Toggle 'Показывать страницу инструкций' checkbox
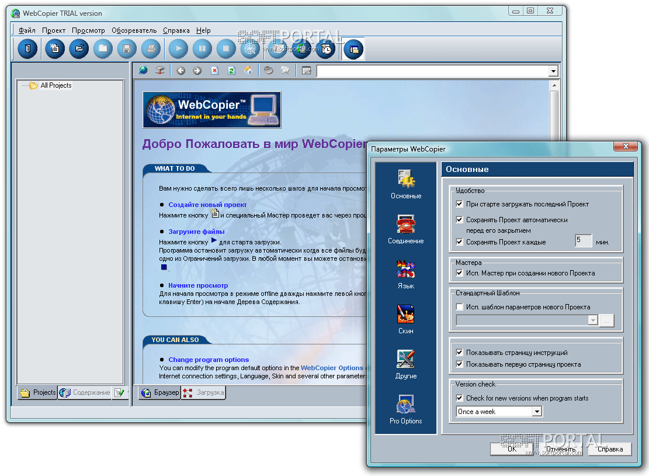 point(459,353)
